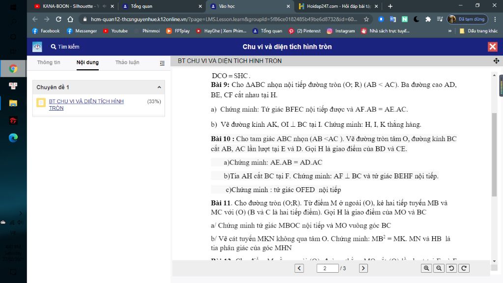
Task: Open the media control playlist icon
Action: tap(440, 19)
